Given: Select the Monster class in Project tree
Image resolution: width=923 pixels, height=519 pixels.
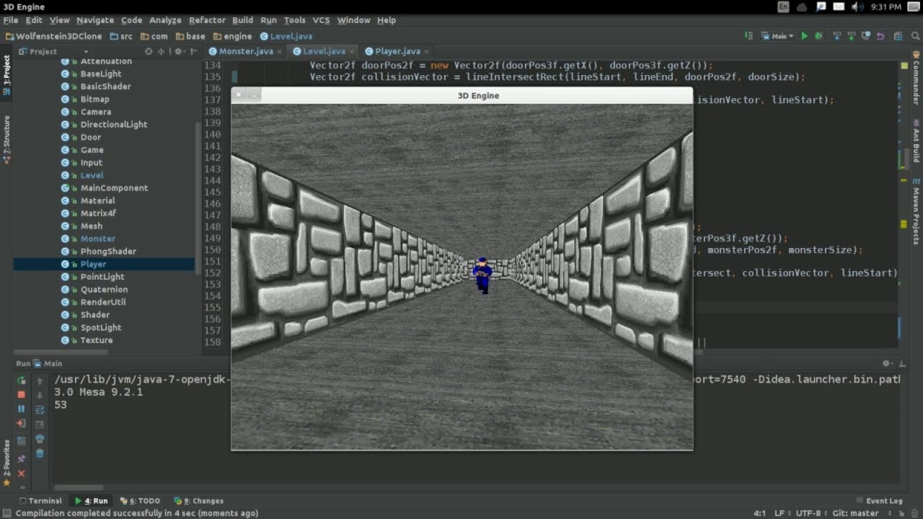Looking at the screenshot, I should coord(97,239).
